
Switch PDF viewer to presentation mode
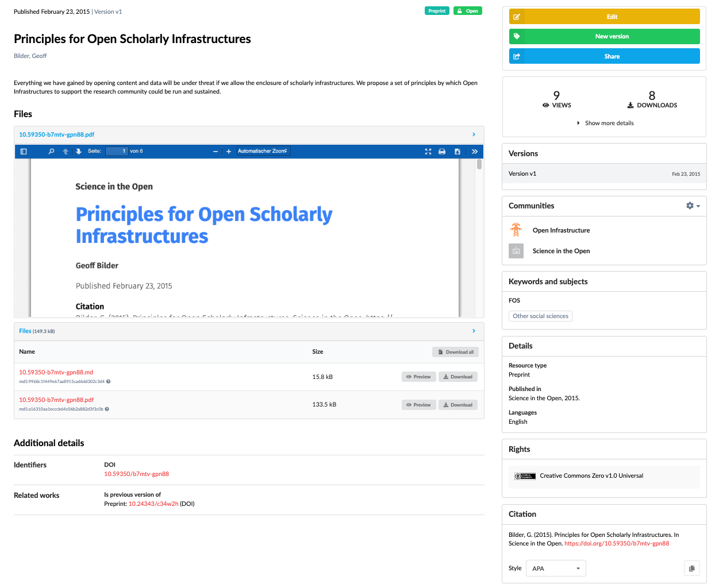[428, 152]
